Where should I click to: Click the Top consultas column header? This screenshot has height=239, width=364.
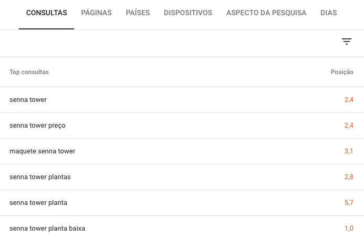pyautogui.click(x=29, y=72)
